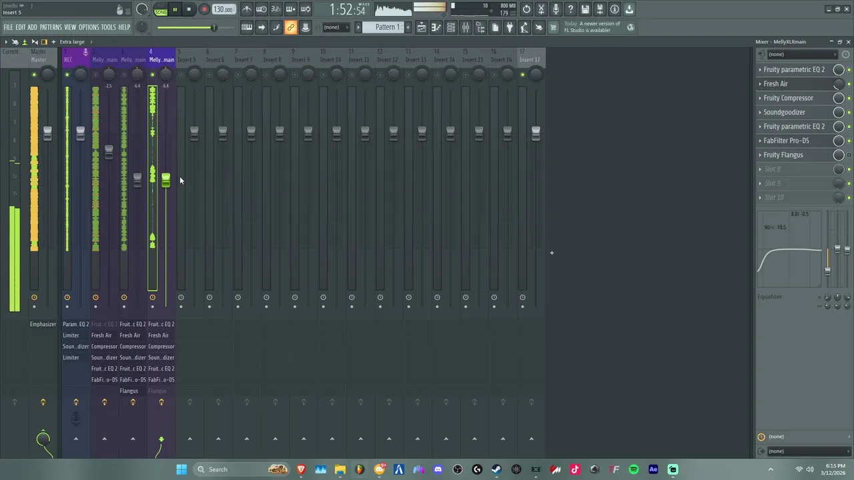Expand the Fruity Compressor slot arrow
The image size is (854, 480).
tap(760, 98)
